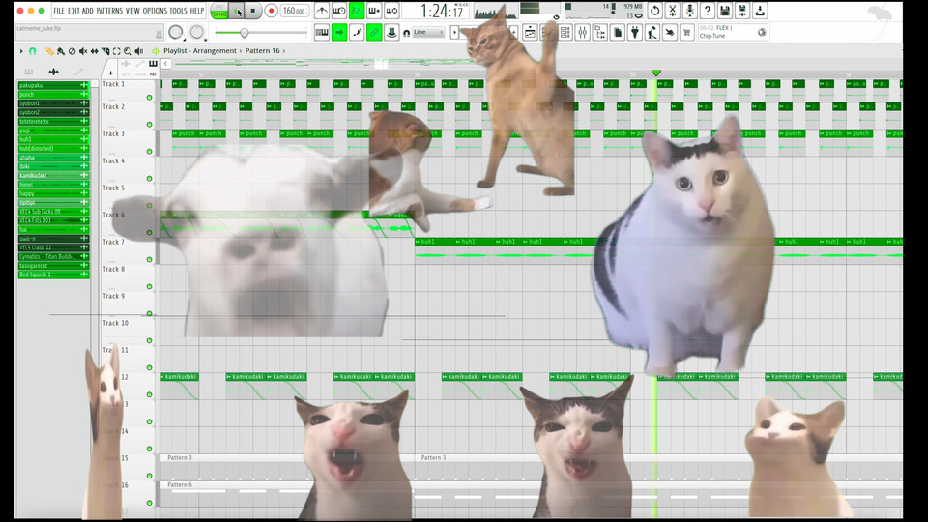
Task: Open the browser tree icon
Action: pyautogui.click(x=600, y=33)
